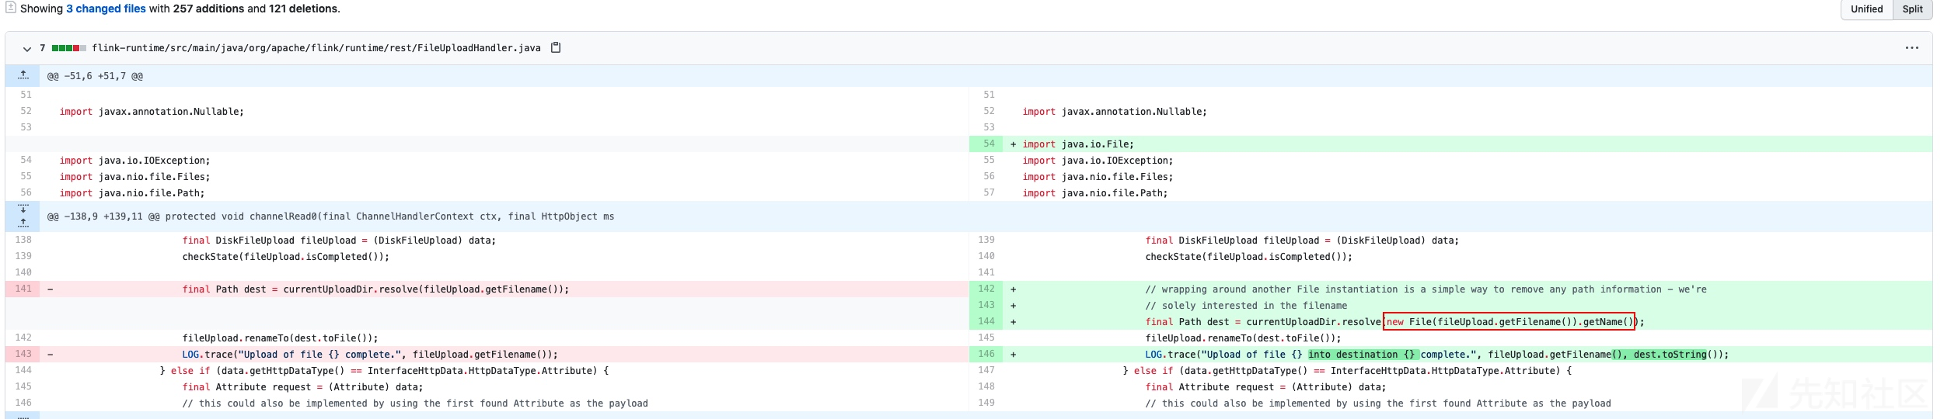The image size is (1944, 419).
Task: Click left-side 'else if' Attribute line 144
Action: click(x=385, y=371)
